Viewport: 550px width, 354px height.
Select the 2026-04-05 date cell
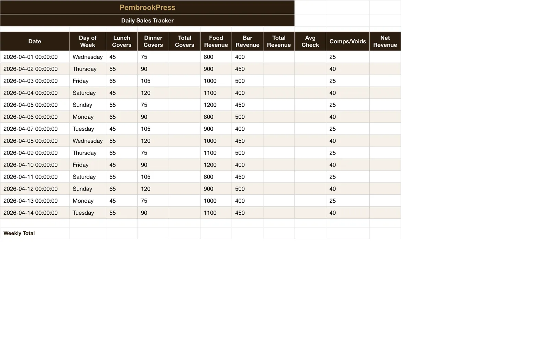pos(35,105)
